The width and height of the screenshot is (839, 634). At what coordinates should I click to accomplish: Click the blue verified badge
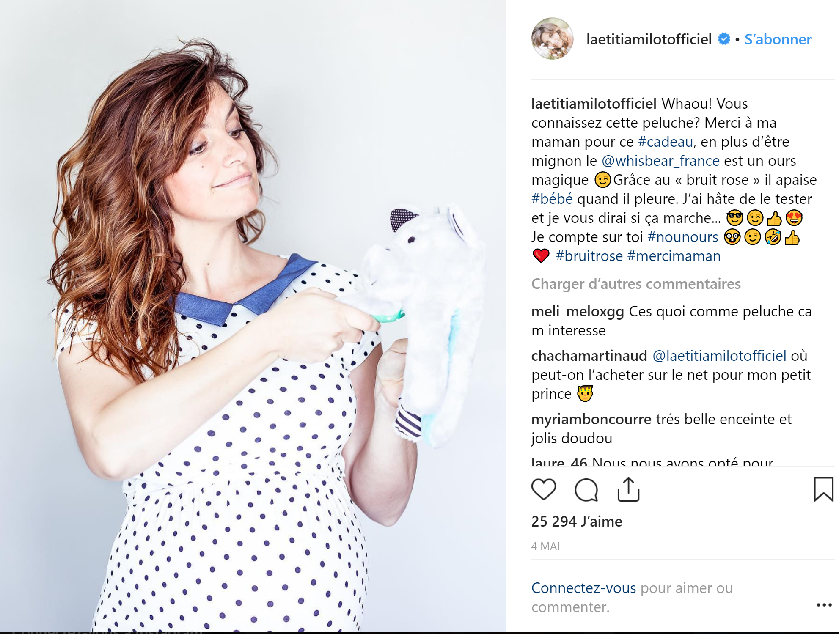tap(724, 39)
